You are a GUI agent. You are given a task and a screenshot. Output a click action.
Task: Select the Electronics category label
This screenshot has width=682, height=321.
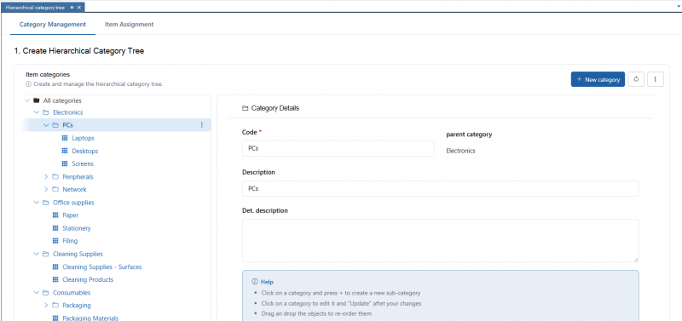pos(68,112)
